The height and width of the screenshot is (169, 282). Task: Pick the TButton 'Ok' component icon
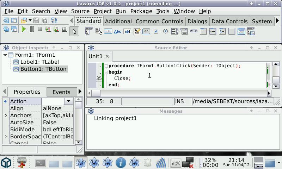pyautogui.click(x=108, y=31)
